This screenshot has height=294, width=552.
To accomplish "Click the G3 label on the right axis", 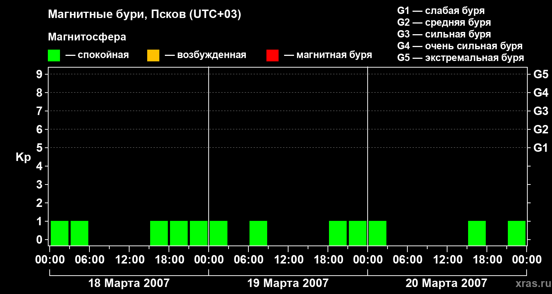I will click(x=541, y=111).
